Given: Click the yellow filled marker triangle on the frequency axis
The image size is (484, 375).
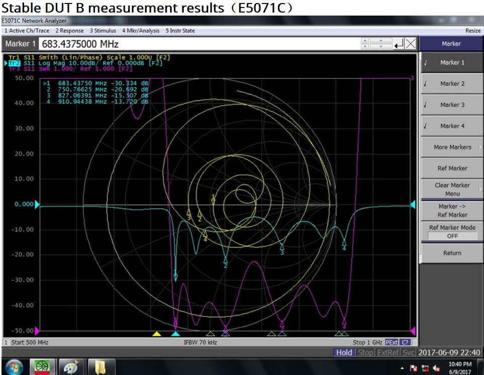Looking at the screenshot, I should [x=157, y=334].
